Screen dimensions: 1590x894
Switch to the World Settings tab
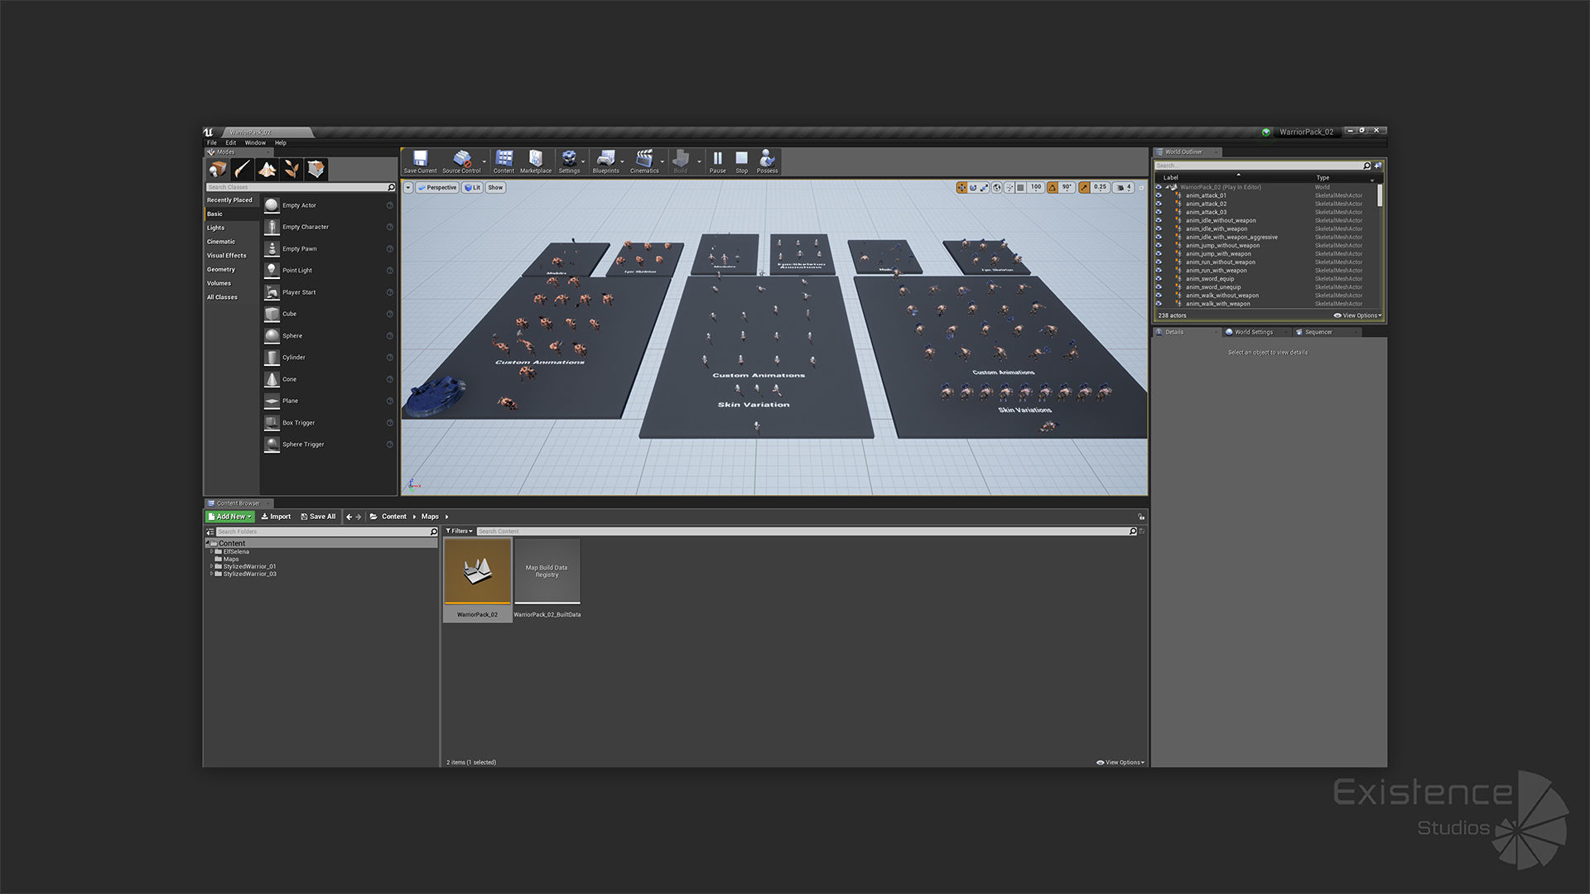click(1253, 332)
